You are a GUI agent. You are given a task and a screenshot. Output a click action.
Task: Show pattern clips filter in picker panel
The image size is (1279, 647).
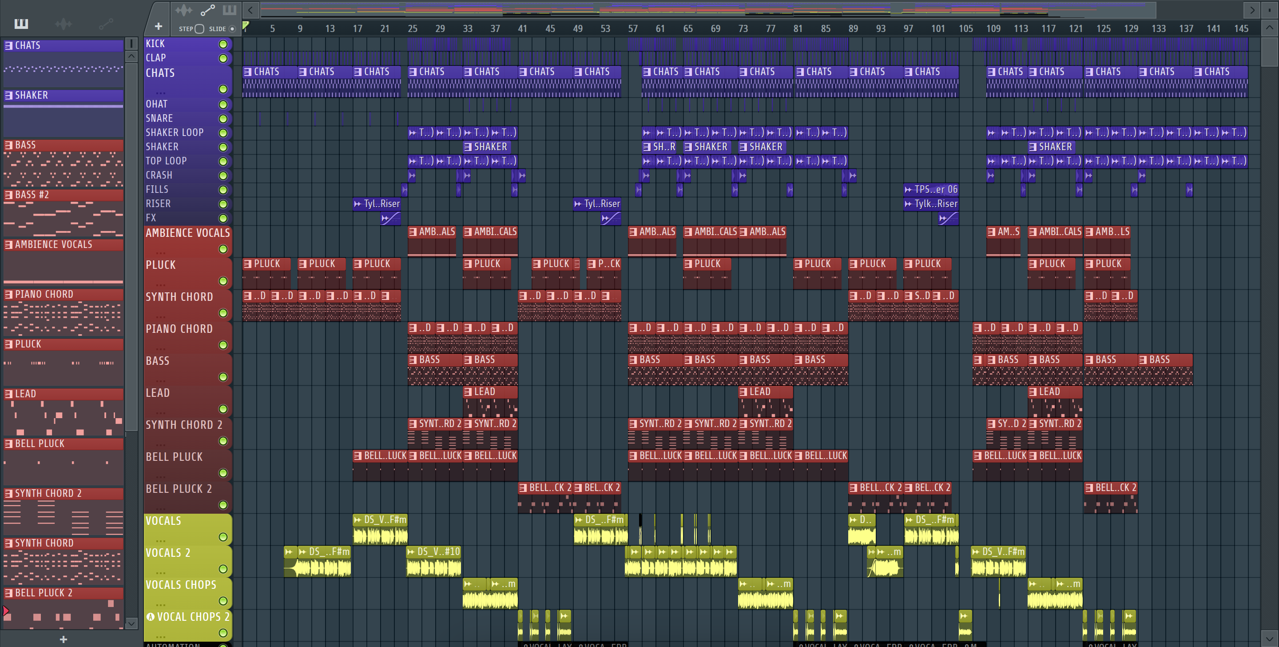click(x=21, y=24)
